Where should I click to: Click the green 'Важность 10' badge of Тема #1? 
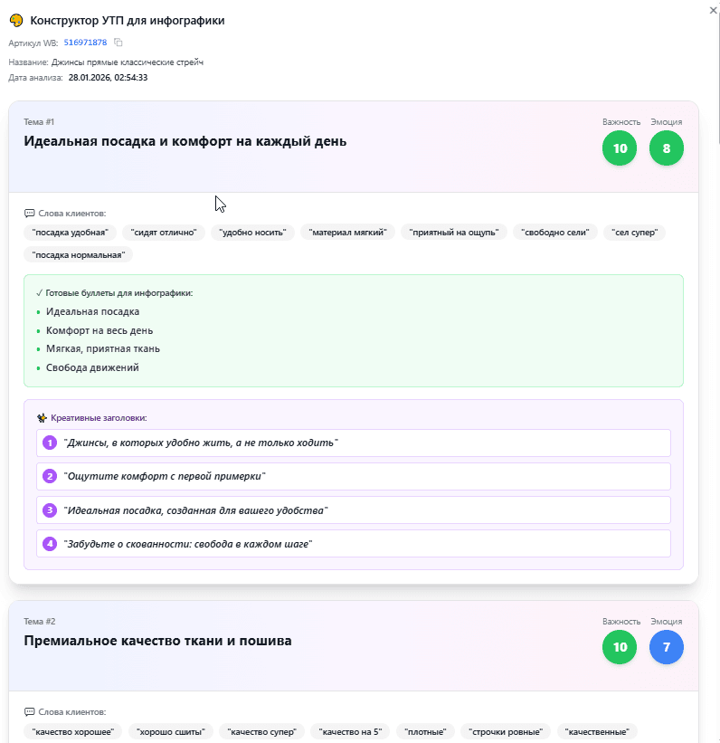point(620,148)
